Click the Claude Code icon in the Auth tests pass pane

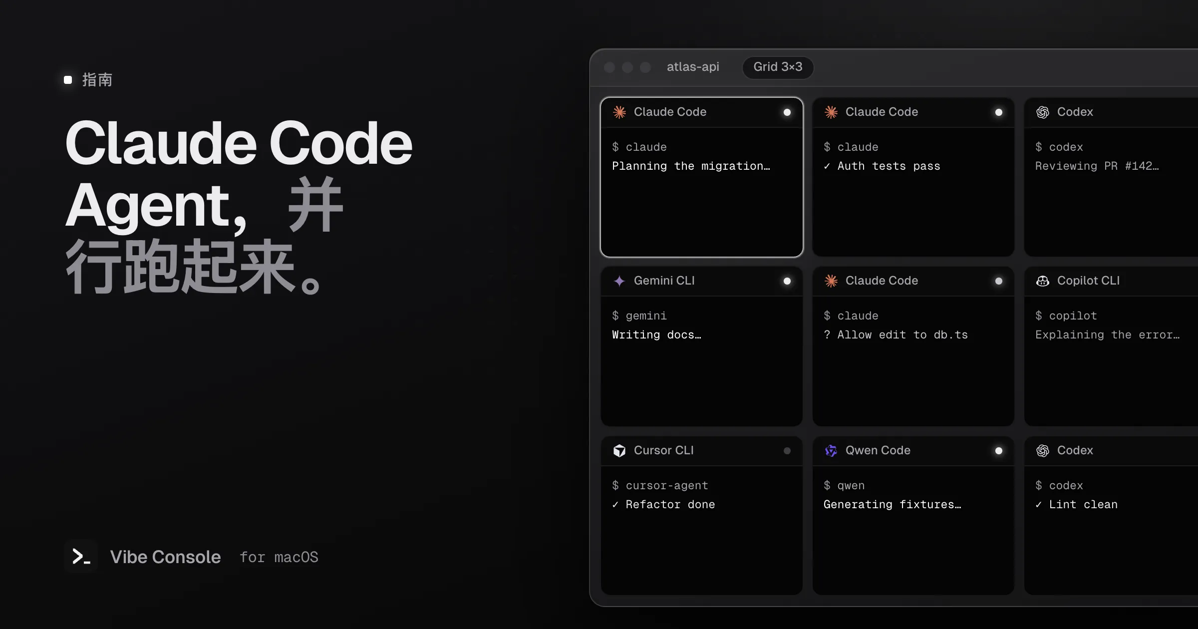(831, 112)
